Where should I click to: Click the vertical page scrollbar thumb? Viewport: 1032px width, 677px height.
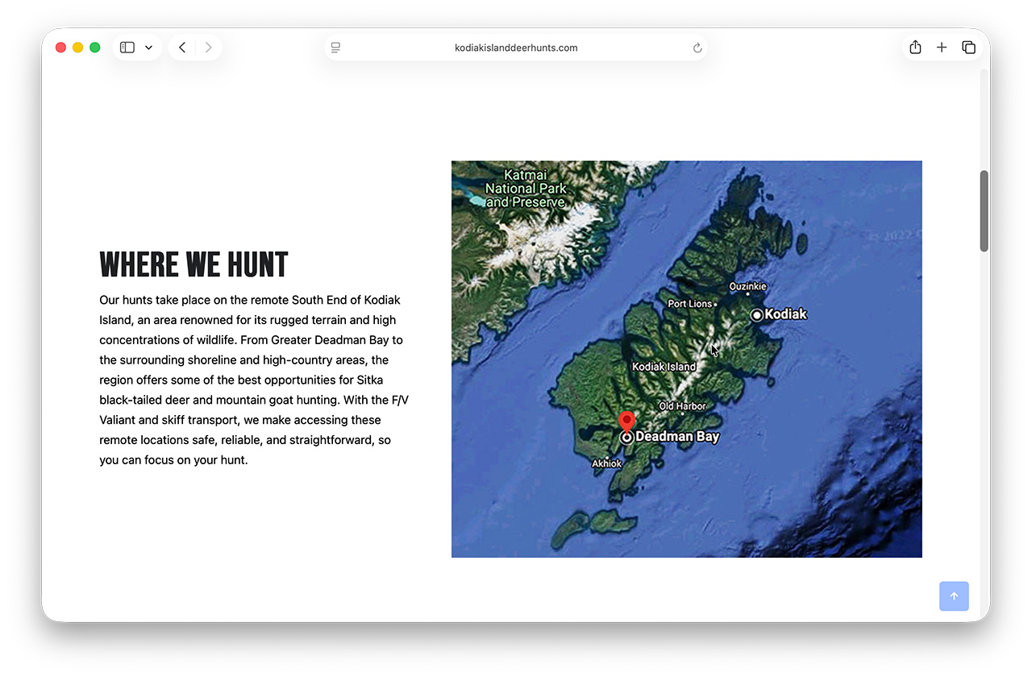point(984,211)
